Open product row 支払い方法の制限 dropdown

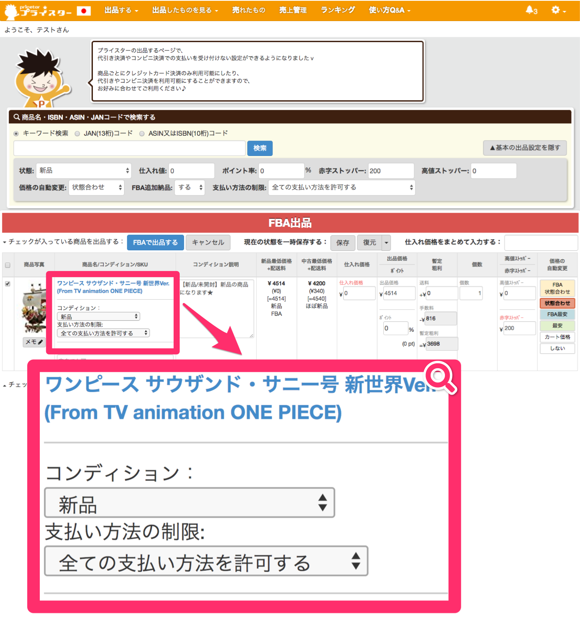[103, 333]
